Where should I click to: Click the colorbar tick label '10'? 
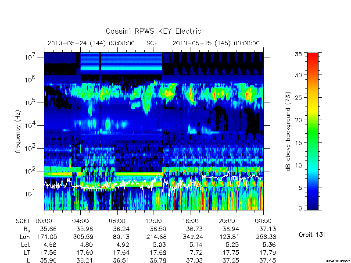coord(299,165)
